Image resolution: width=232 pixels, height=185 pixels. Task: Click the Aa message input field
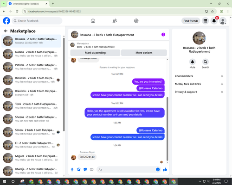point(126,170)
